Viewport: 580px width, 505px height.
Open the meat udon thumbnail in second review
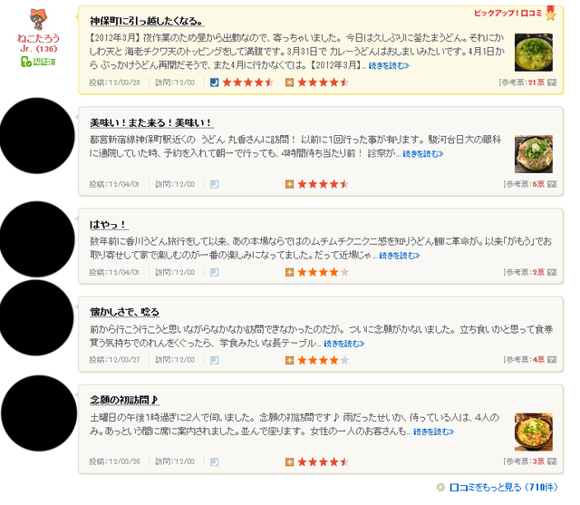click(534, 154)
